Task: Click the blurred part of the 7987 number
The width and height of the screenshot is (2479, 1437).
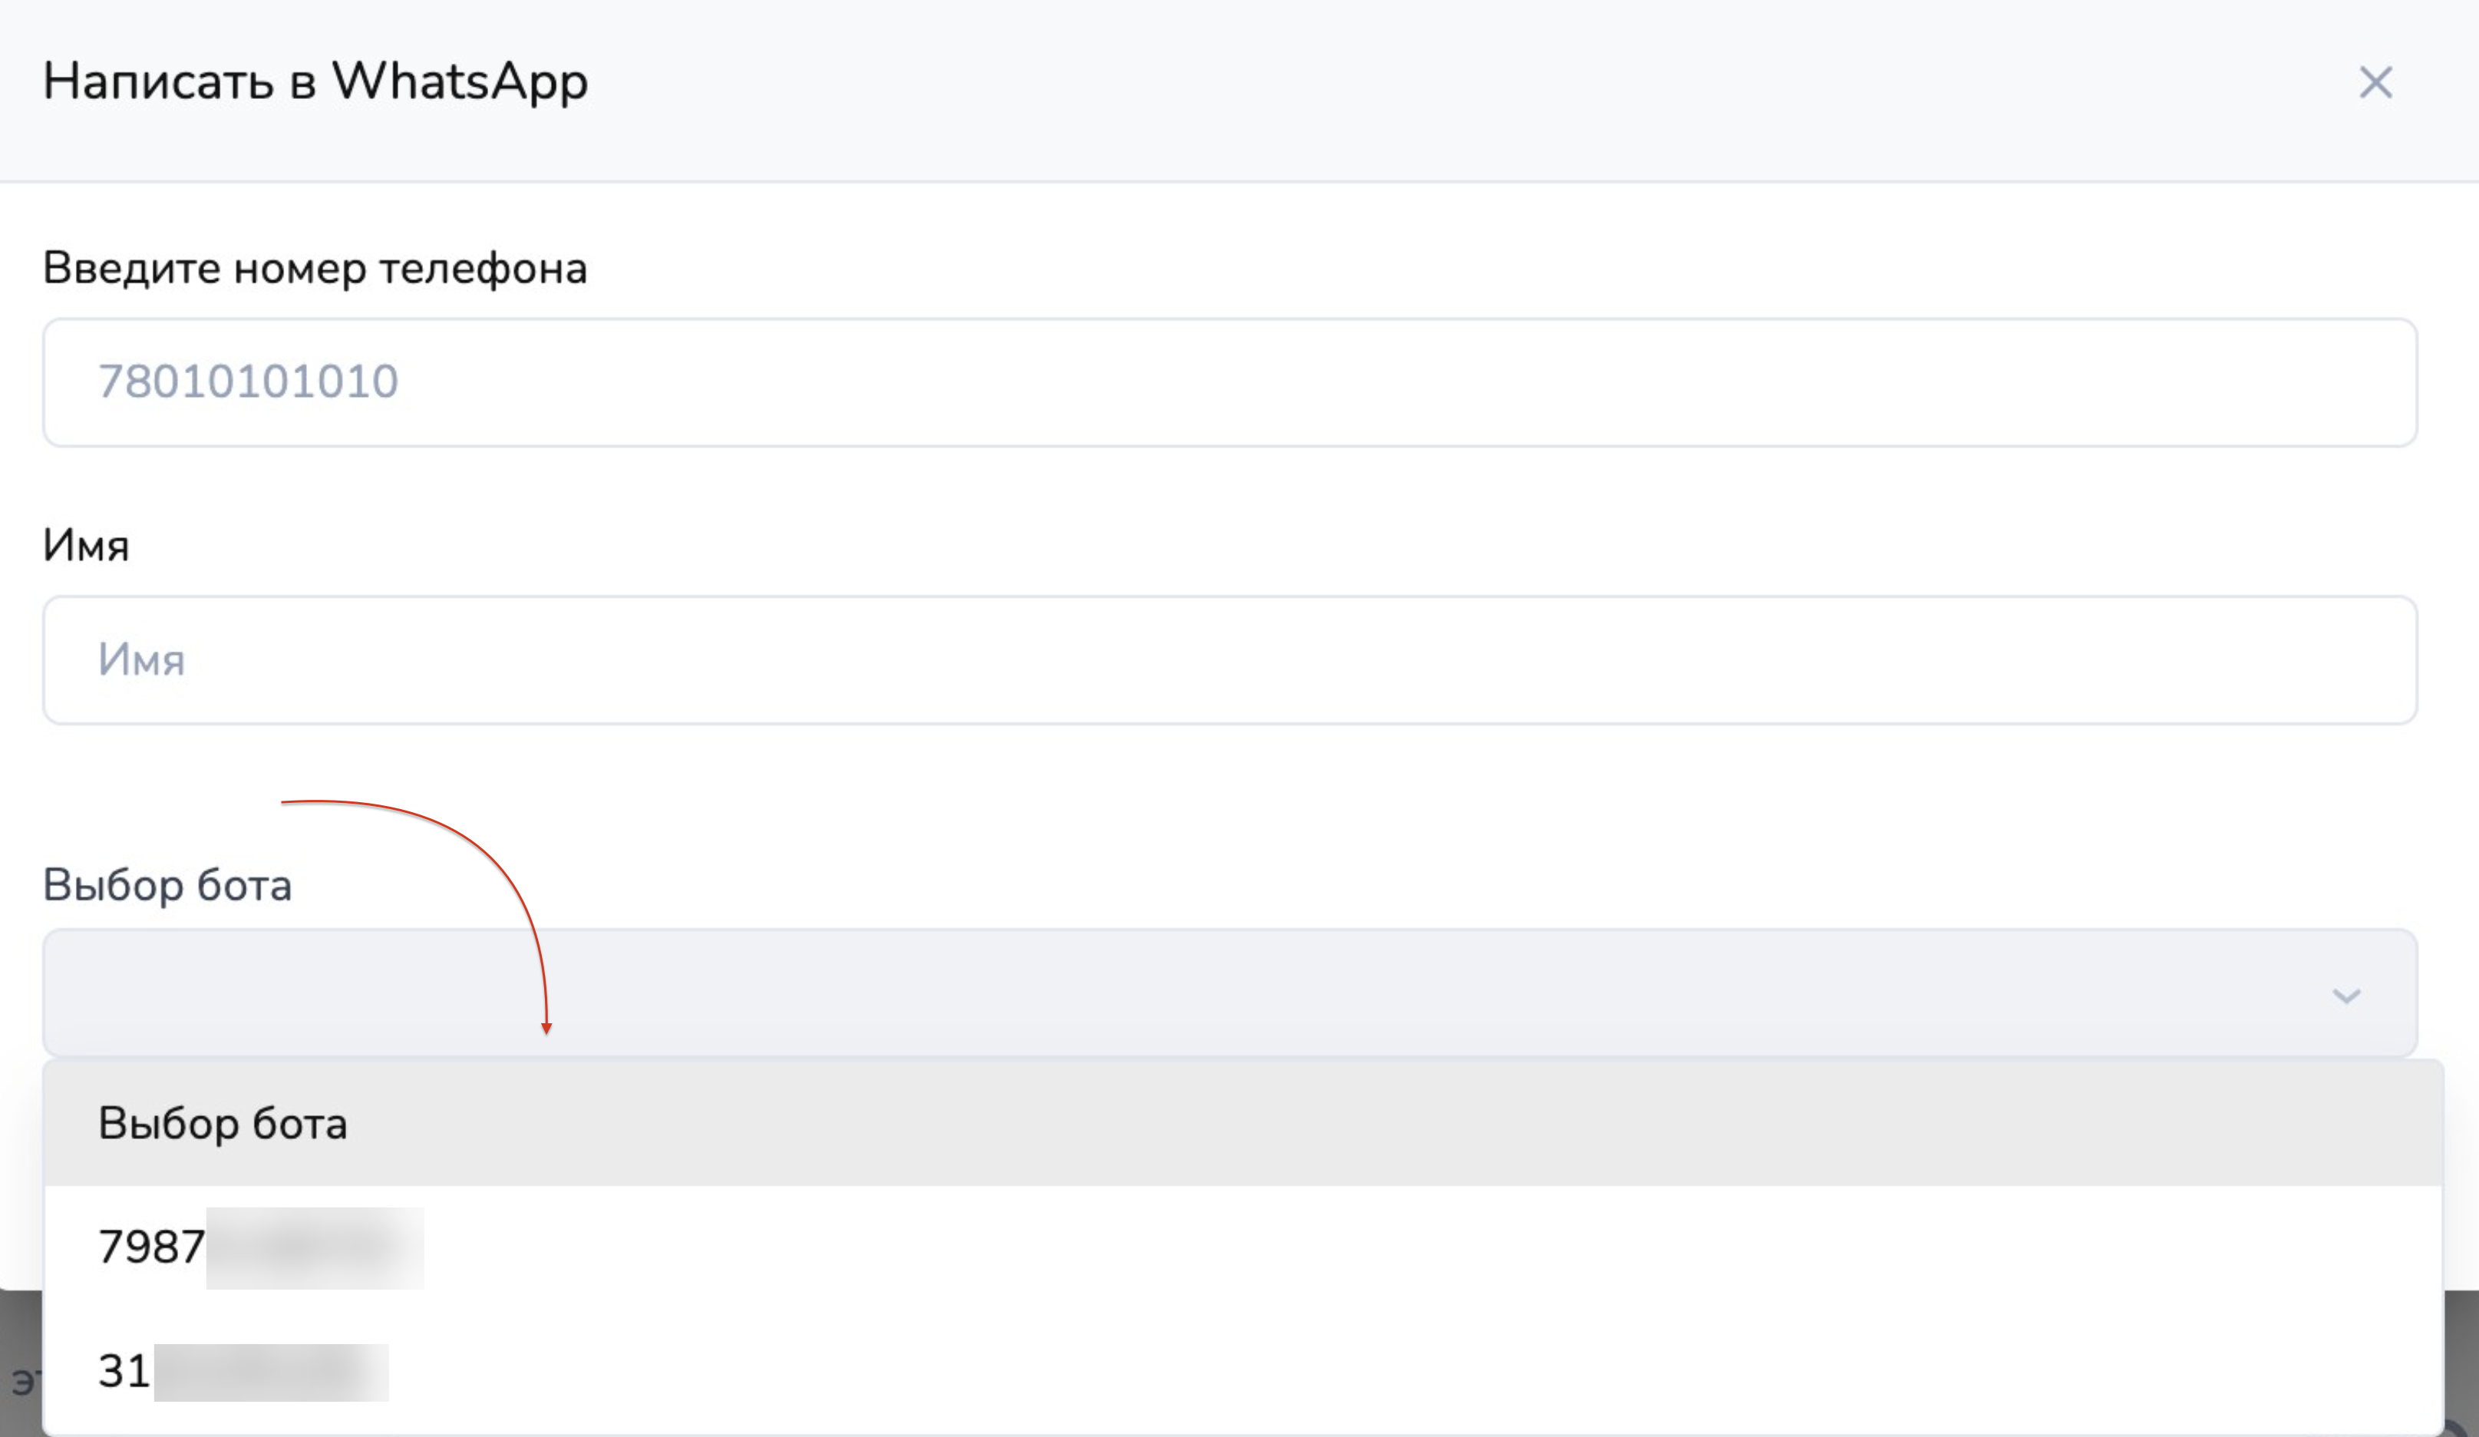Action: point(315,1247)
